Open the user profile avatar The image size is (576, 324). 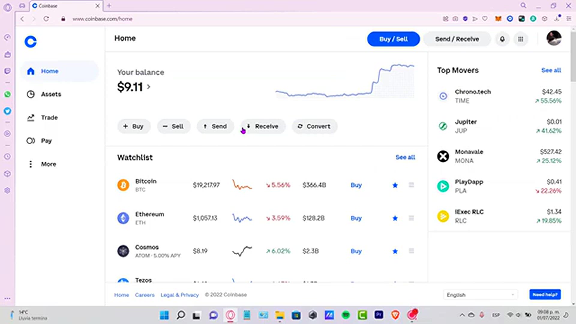tap(554, 38)
